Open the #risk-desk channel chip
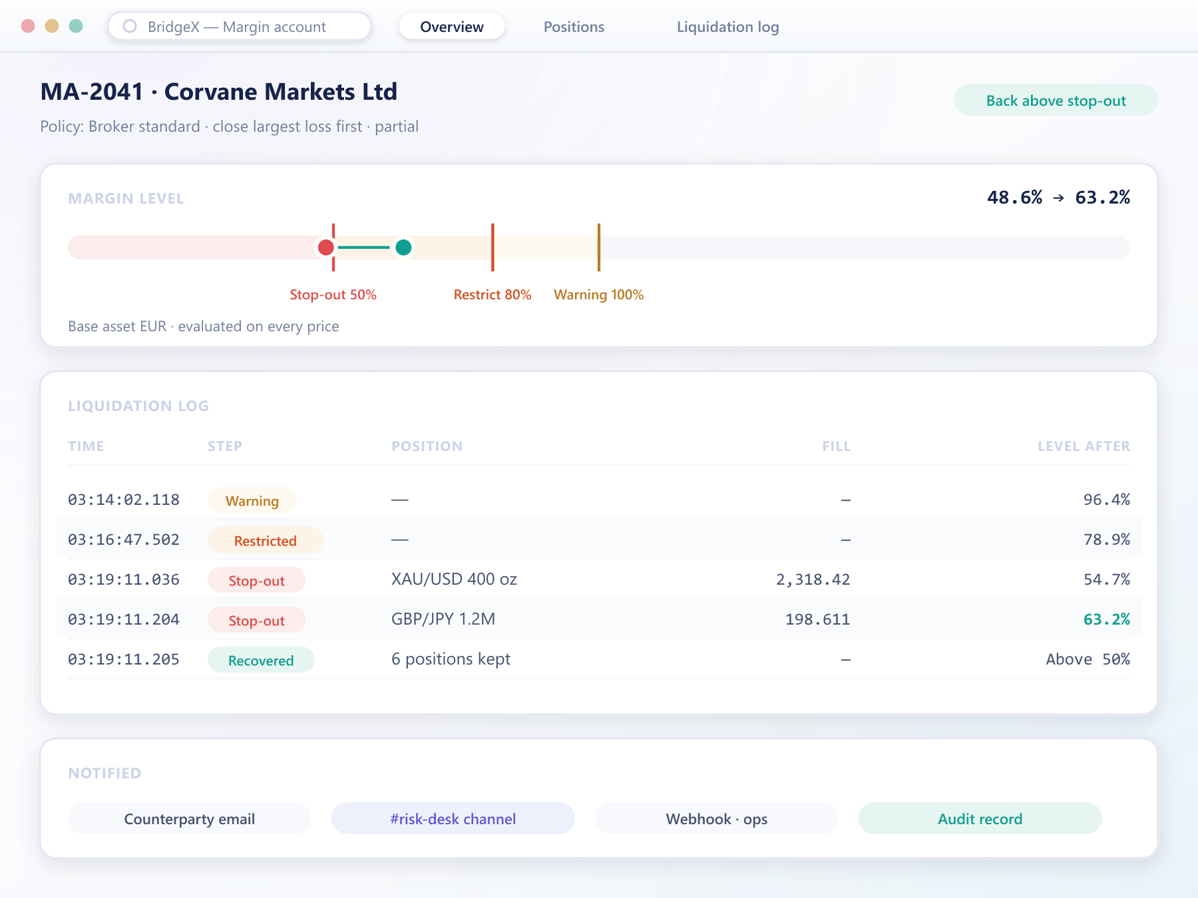 (x=453, y=818)
